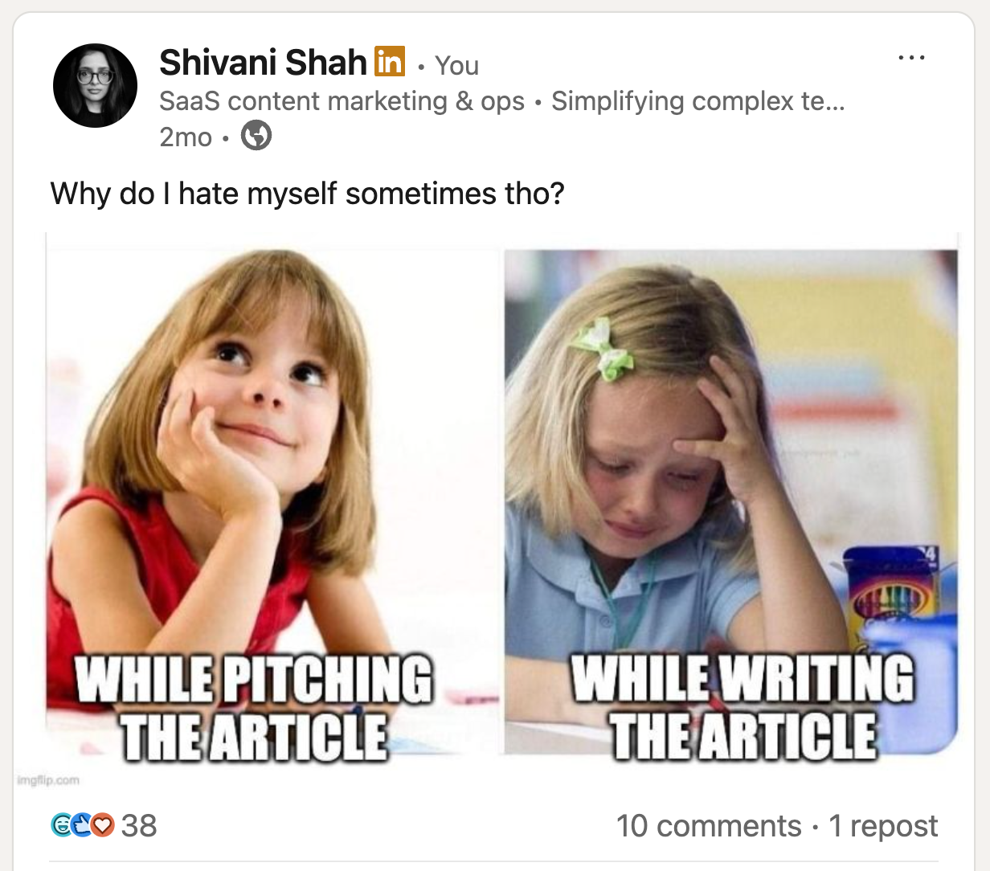Click the SaaS content marketing headline text
Screen dimensions: 990x871
click(x=502, y=101)
